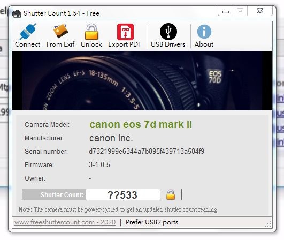This screenshot has height=240, width=284.
Task: Click the Connect plug icon
Action: point(28,32)
